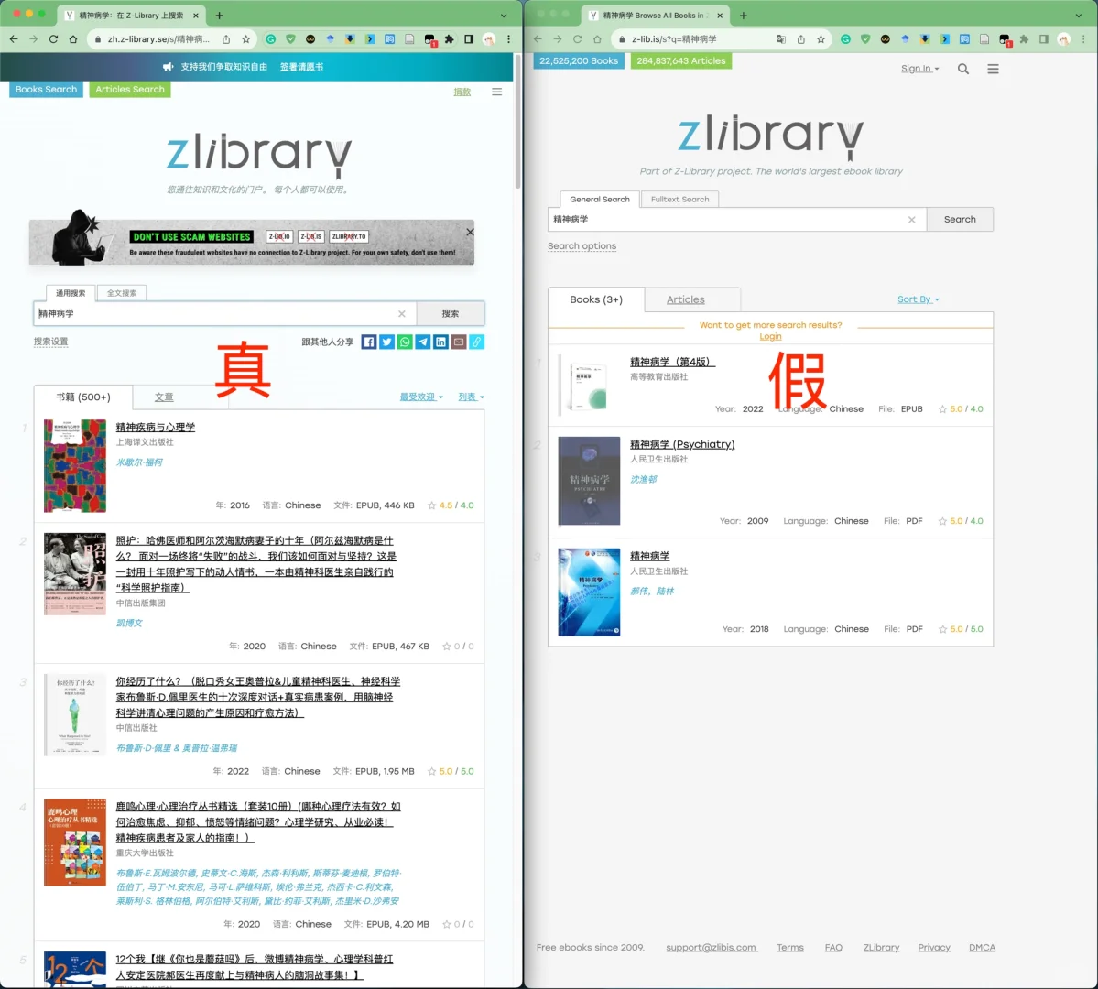The width and height of the screenshot is (1098, 989).
Task: Open hamburger menu on right z-lib.is page
Action: tap(993, 69)
